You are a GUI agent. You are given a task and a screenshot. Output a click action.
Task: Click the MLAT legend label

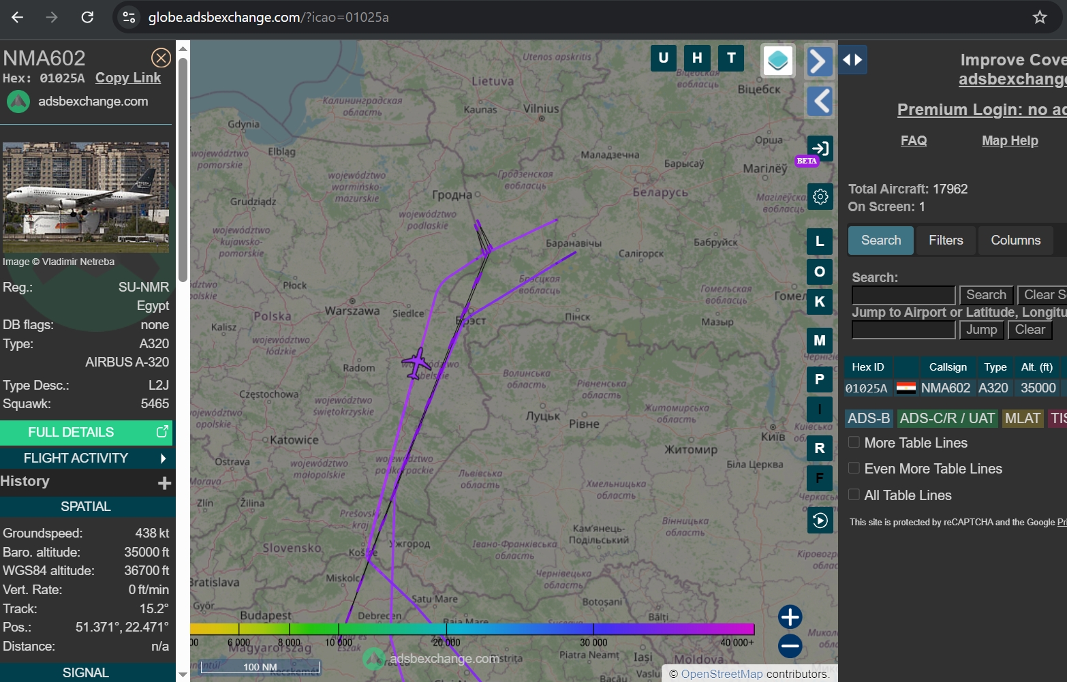[1023, 418]
